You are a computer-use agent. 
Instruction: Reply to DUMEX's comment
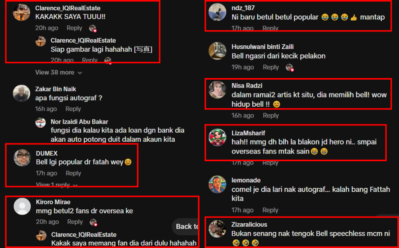[73, 174]
